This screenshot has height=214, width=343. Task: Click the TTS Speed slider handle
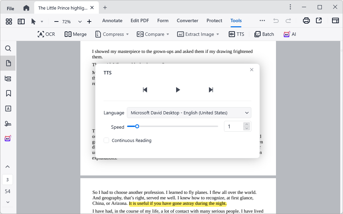[137, 126]
